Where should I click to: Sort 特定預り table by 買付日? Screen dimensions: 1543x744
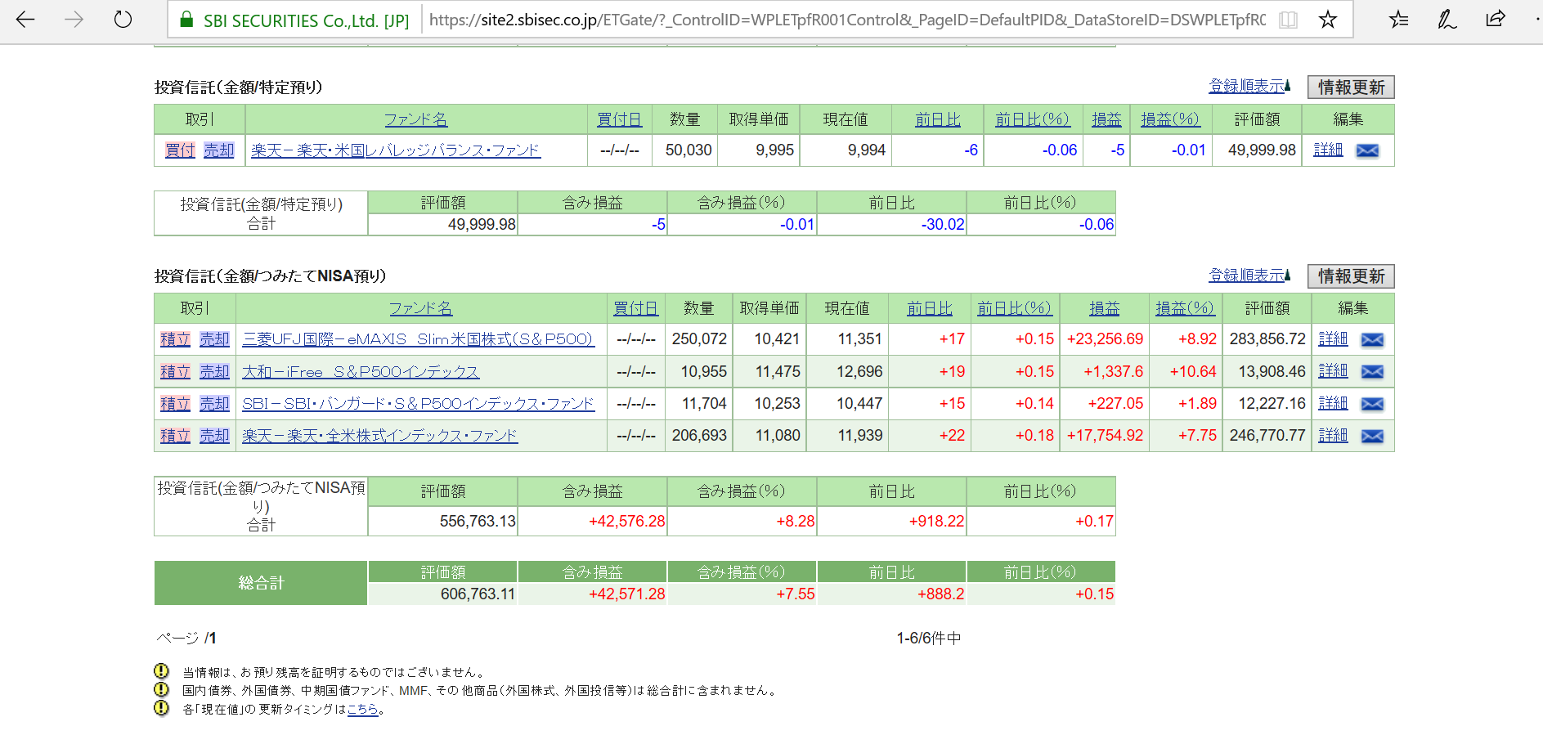tap(619, 119)
